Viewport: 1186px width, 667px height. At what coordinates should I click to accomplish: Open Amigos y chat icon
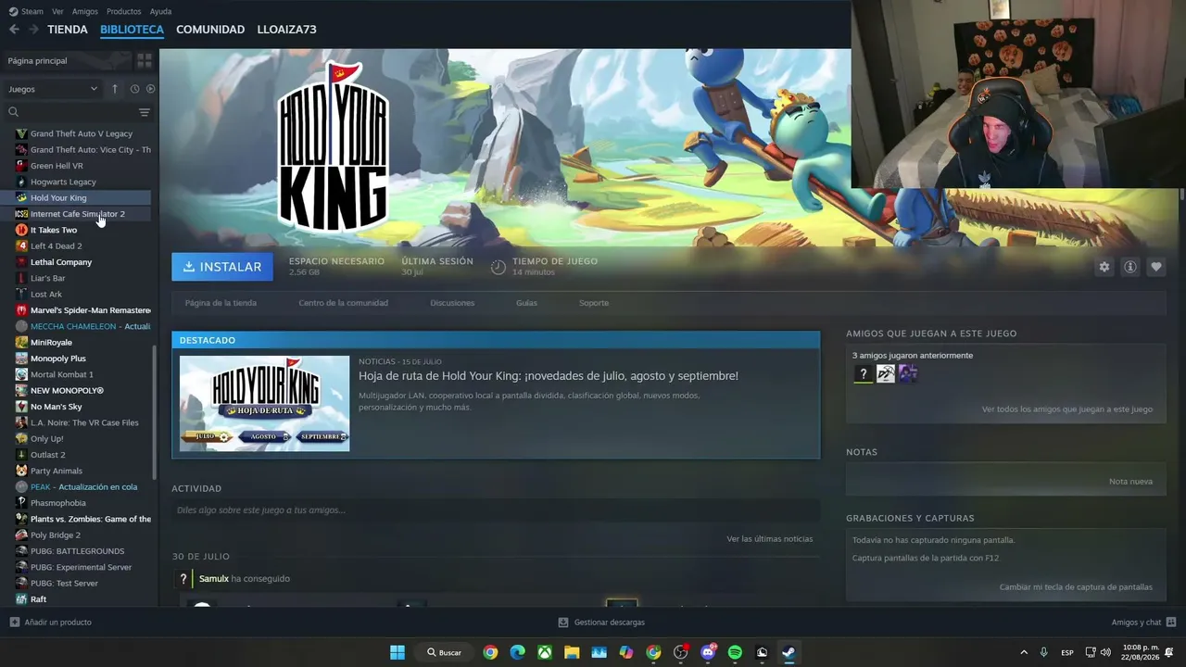1171,623
